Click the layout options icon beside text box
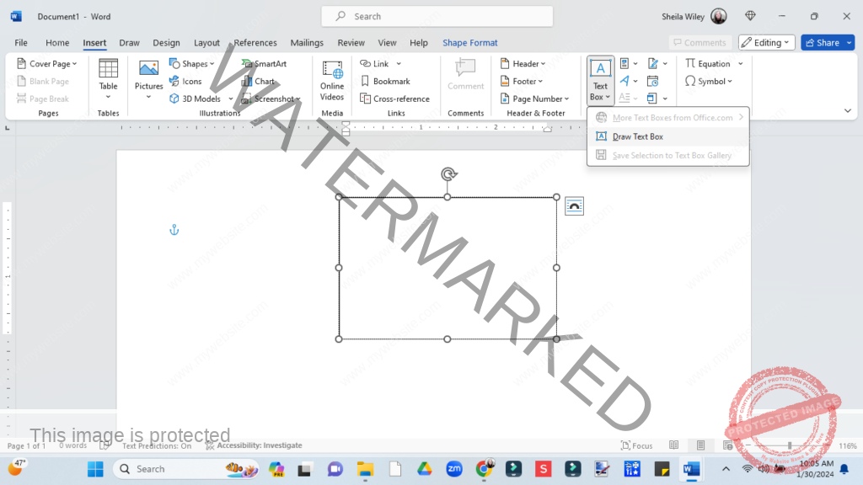This screenshot has width=863, height=485. [574, 206]
